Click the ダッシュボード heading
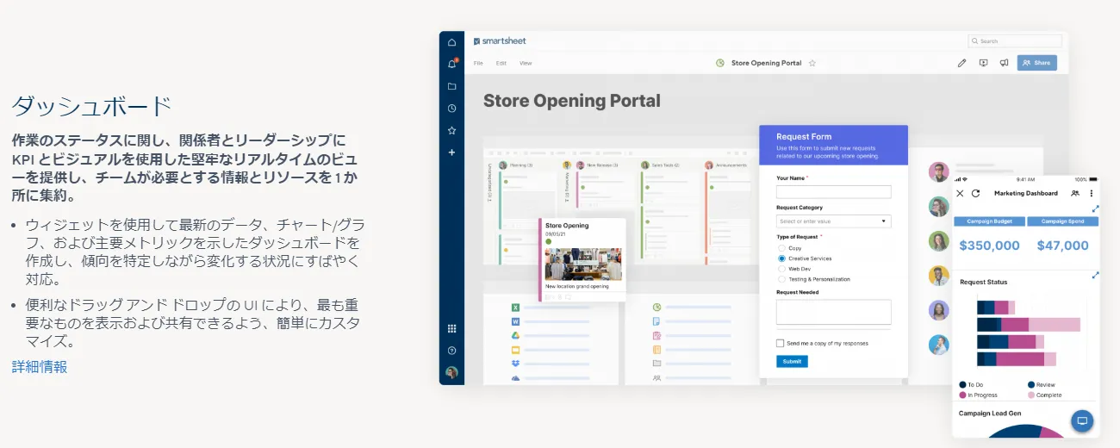 click(91, 107)
